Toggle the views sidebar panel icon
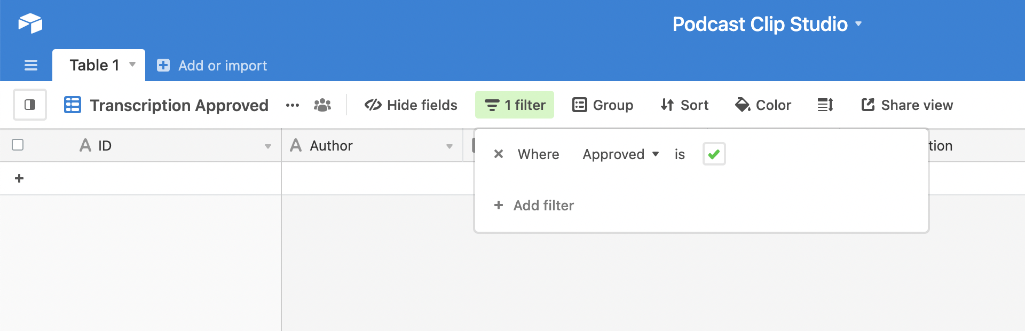Image resolution: width=1025 pixels, height=331 pixels. (30, 105)
